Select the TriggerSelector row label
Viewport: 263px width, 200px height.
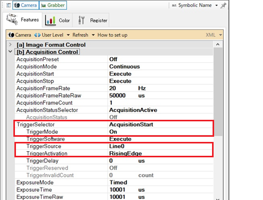pos(36,124)
